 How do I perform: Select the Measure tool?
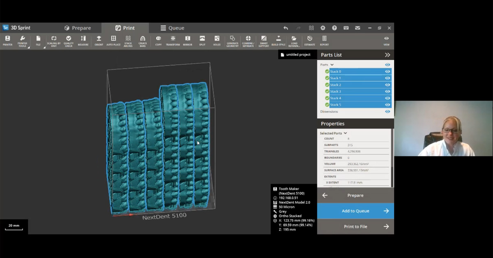(83, 41)
